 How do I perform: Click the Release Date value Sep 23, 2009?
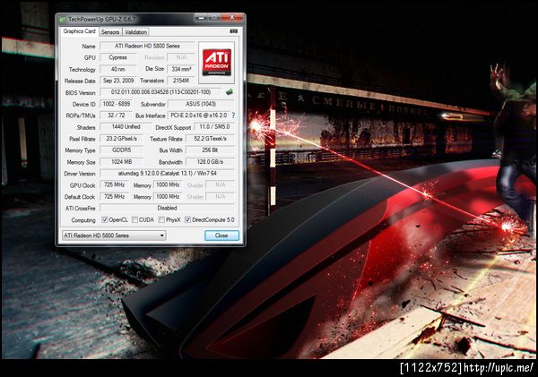[118, 81]
